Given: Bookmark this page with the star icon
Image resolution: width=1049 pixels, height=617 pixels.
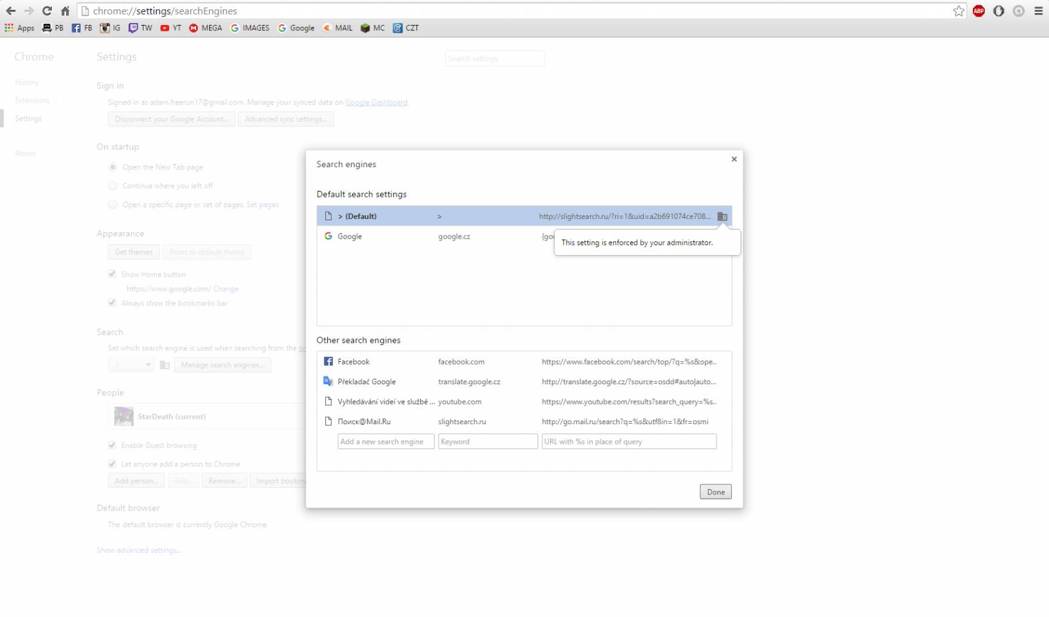Looking at the screenshot, I should pos(959,11).
